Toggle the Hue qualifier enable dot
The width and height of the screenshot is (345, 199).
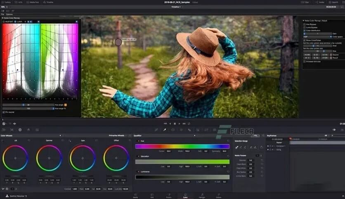(138, 141)
